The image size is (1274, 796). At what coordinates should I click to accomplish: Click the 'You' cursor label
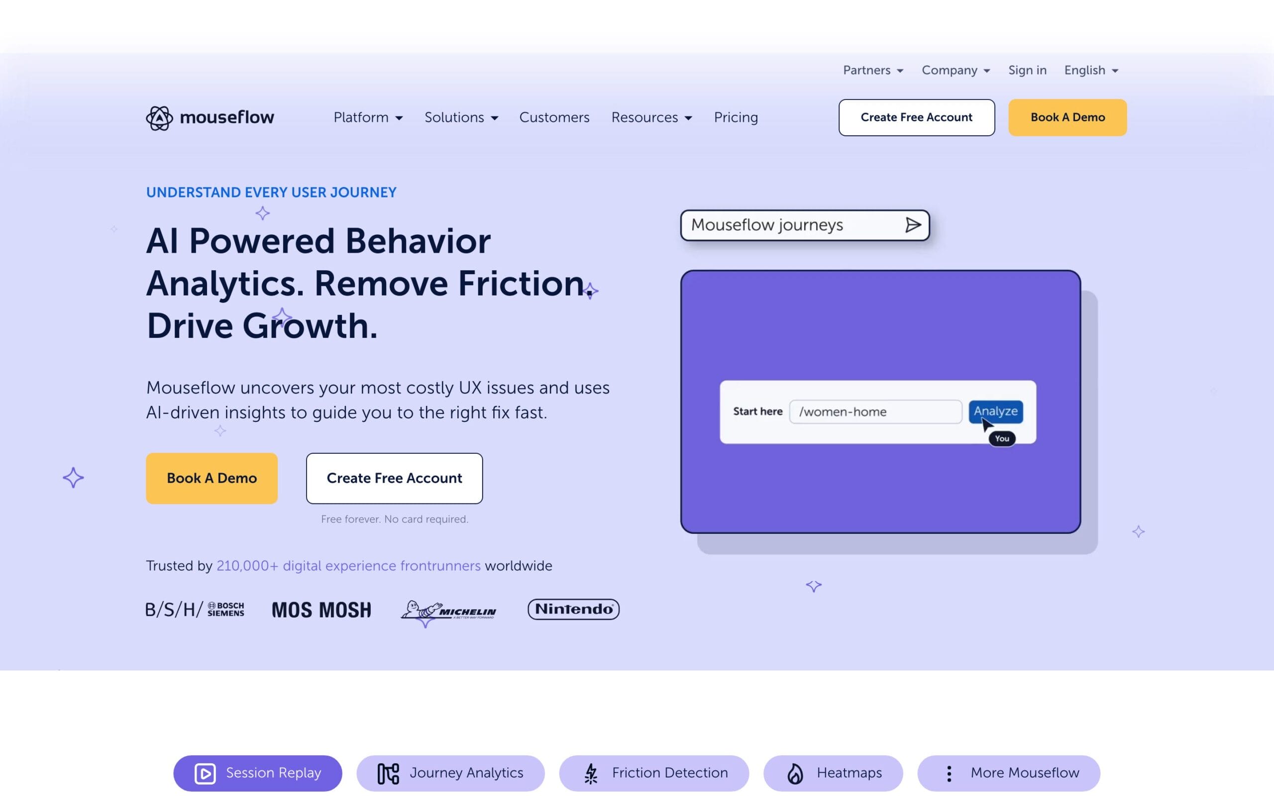pyautogui.click(x=1002, y=438)
